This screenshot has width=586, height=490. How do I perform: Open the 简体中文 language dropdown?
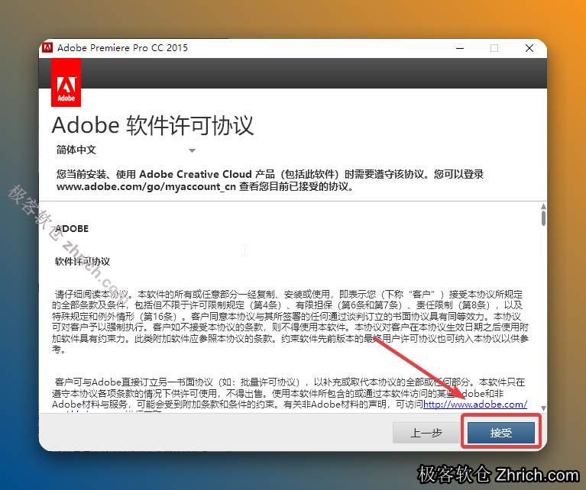pyautogui.click(x=126, y=150)
